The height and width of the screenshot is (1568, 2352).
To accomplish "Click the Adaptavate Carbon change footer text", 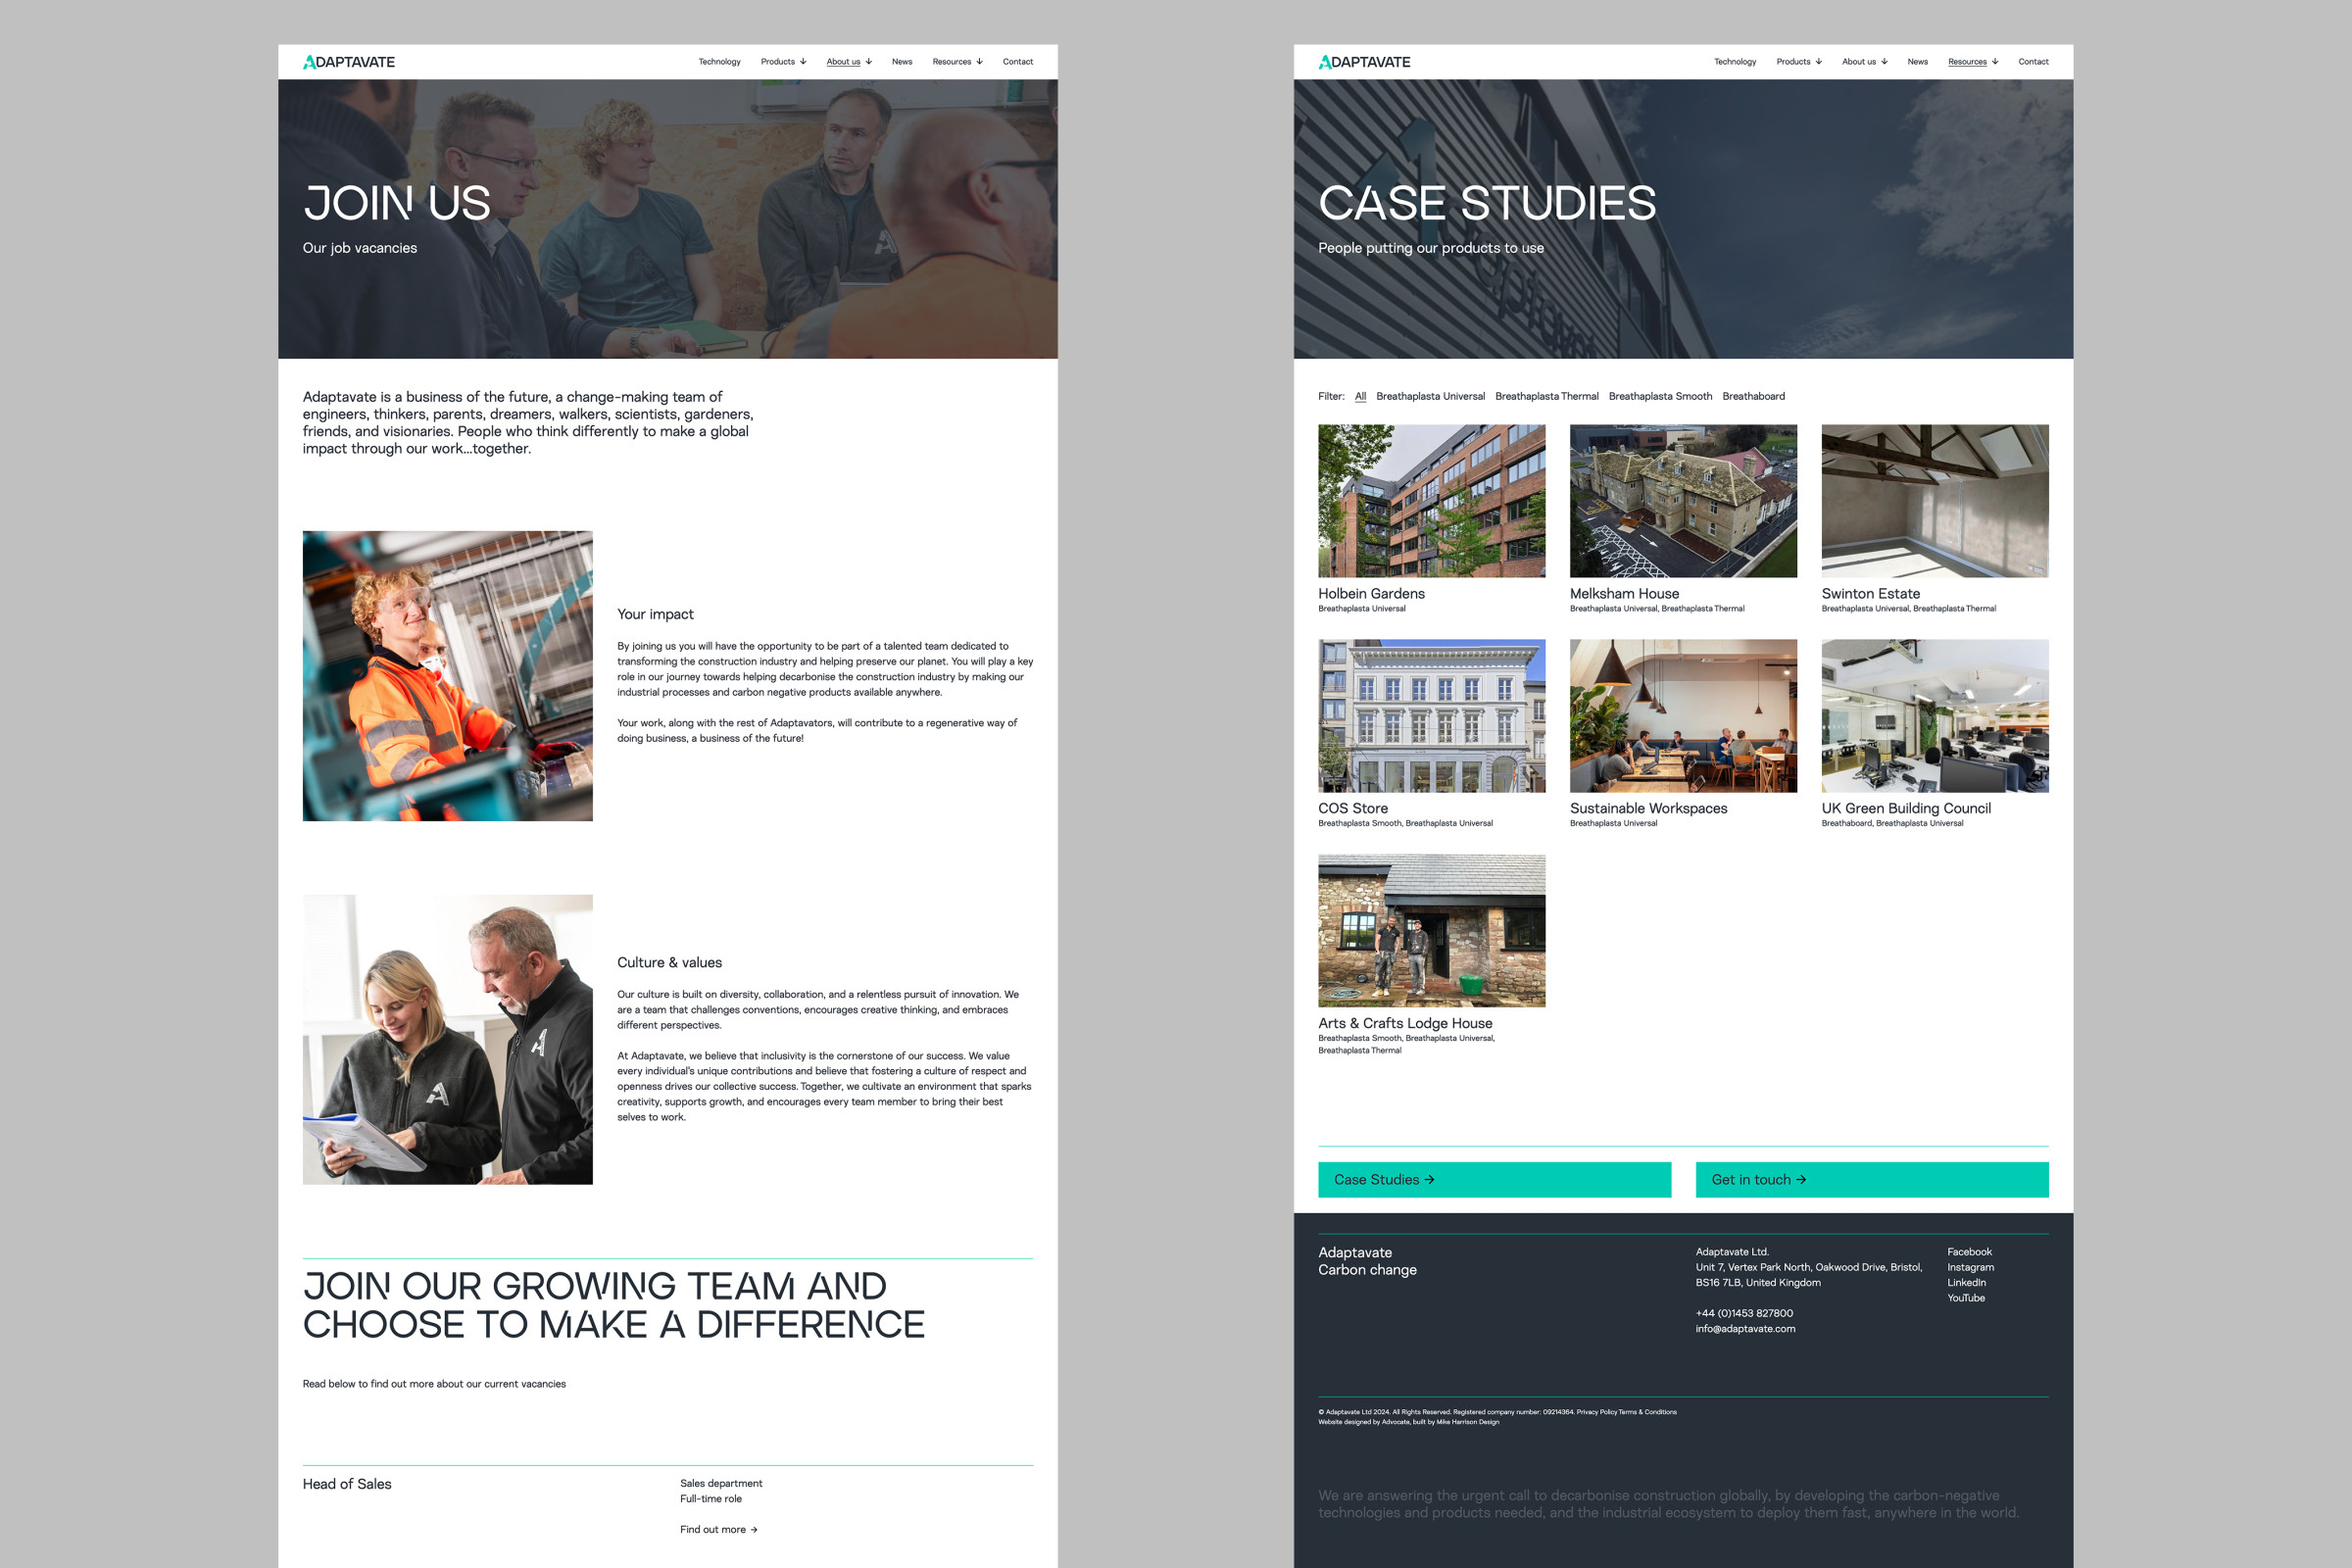I will (1367, 1261).
